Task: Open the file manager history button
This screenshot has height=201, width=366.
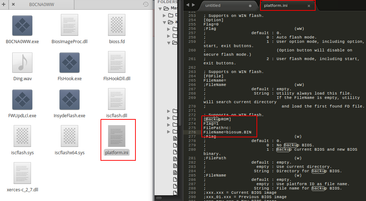Action: (146, 5)
